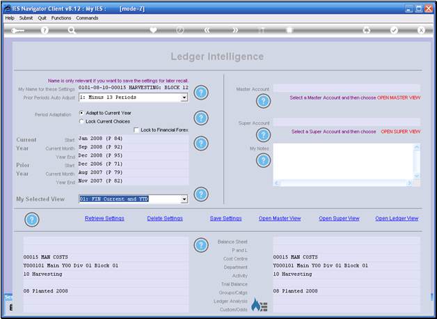Screen dimensions: 437x319
Task: Click Current Year Start value Jan 2008 (P 84)
Action: [134, 139]
